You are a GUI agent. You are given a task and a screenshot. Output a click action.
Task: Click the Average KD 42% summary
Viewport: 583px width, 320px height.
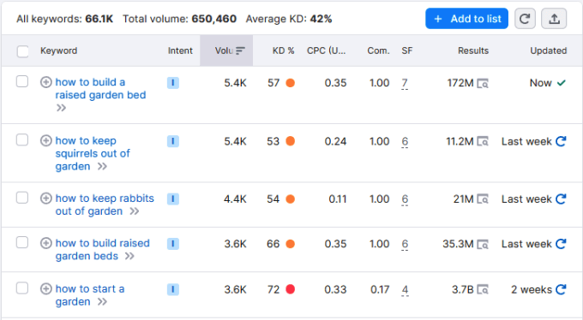289,19
